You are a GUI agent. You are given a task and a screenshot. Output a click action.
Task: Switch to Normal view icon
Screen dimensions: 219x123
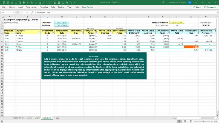tap(179, 121)
